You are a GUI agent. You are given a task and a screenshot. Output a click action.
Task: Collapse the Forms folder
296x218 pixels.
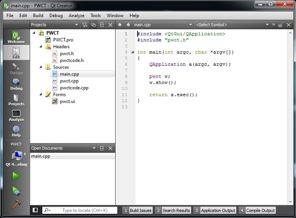pyautogui.click(x=41, y=94)
